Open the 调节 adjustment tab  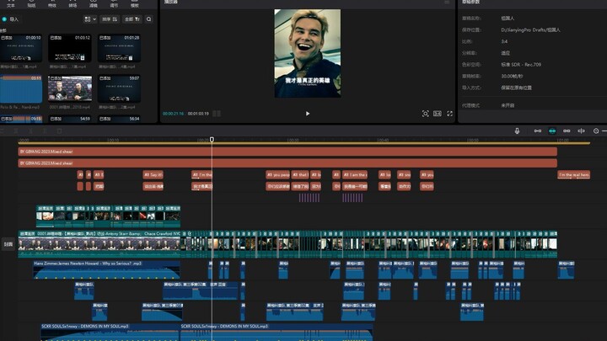(114, 4)
